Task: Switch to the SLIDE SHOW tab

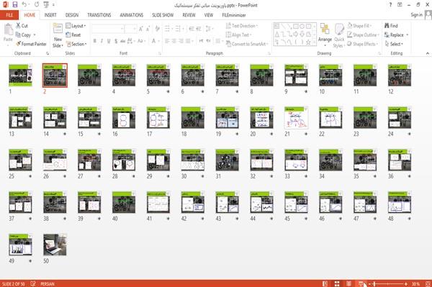Action: coord(163,15)
